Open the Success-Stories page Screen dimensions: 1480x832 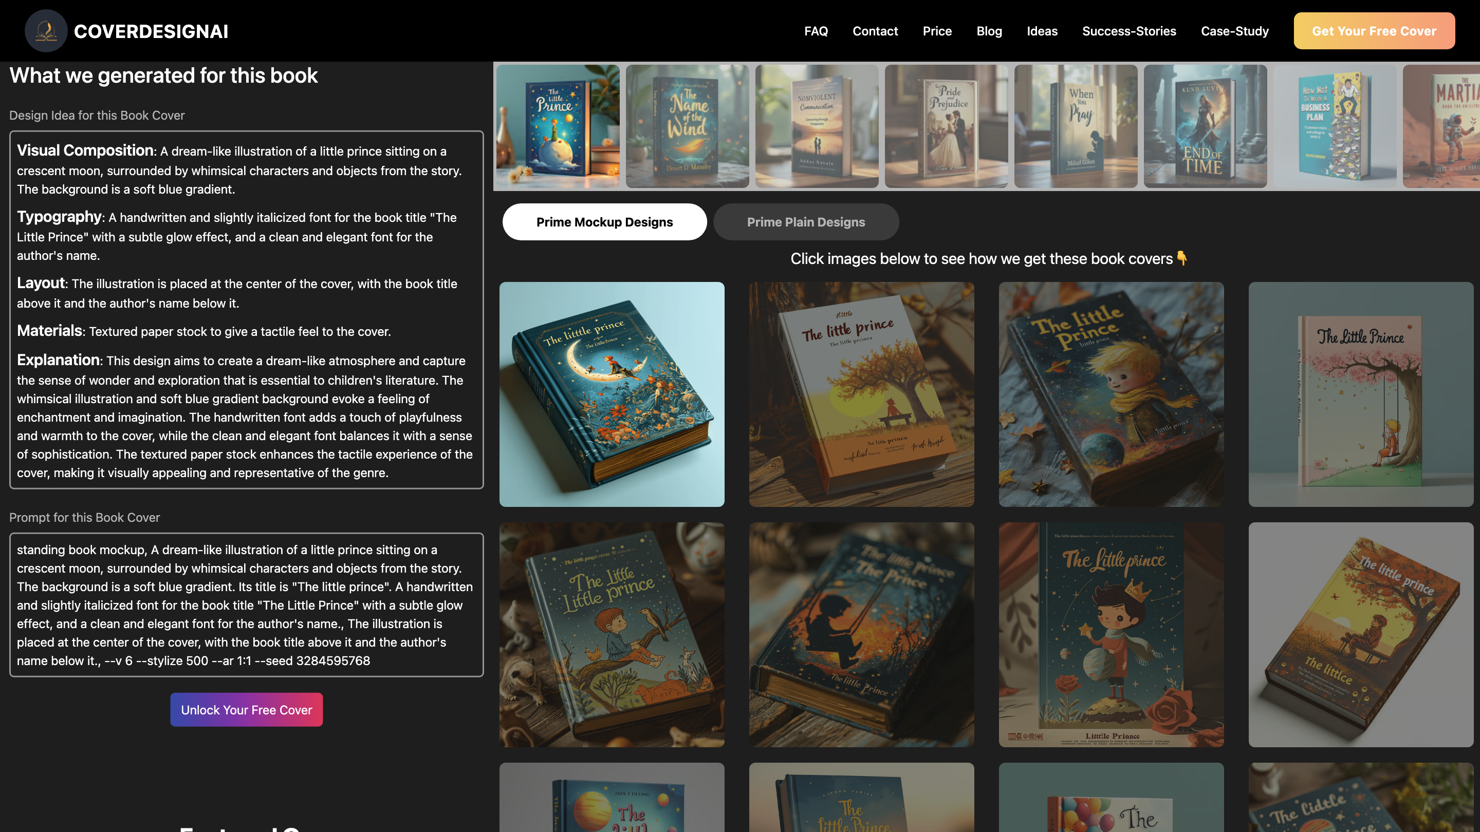point(1129,31)
